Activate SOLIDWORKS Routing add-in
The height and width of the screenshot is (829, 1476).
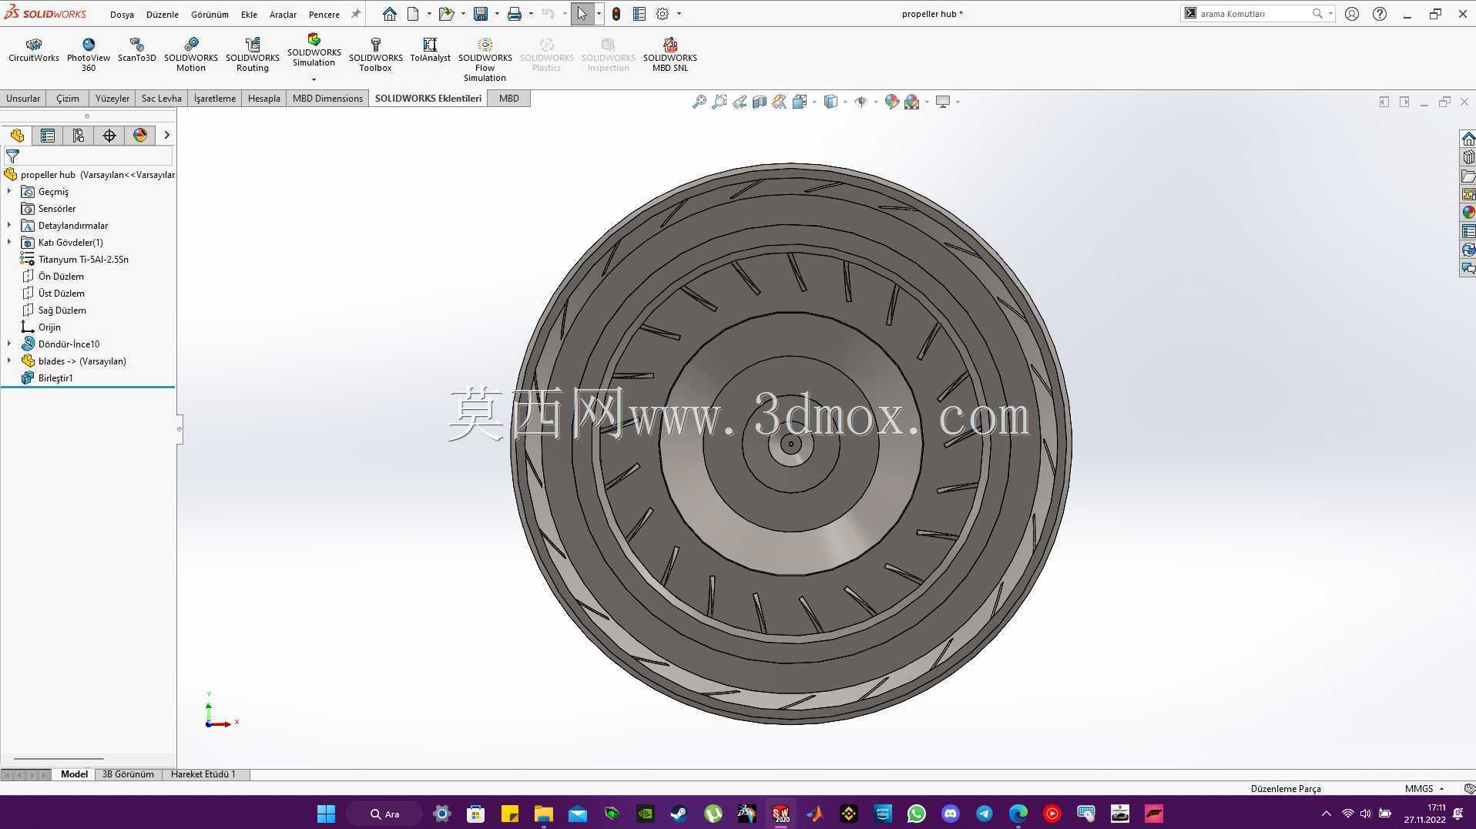tap(253, 55)
